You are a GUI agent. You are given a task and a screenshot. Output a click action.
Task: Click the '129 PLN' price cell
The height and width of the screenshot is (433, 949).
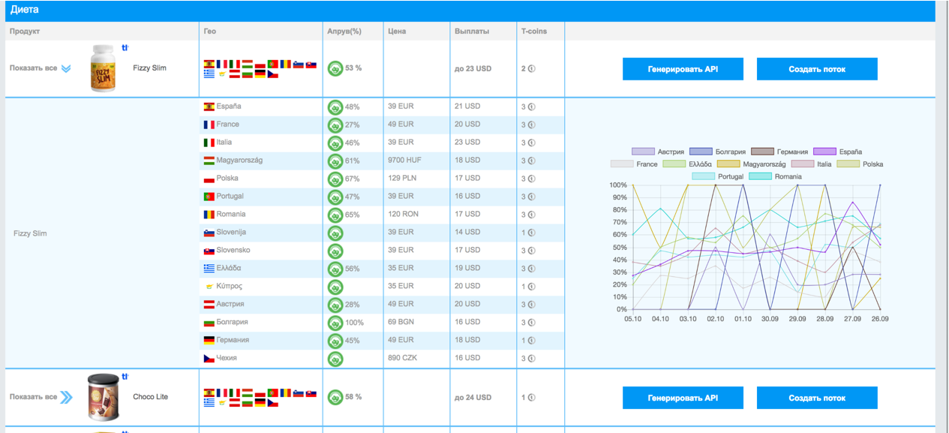[403, 179]
